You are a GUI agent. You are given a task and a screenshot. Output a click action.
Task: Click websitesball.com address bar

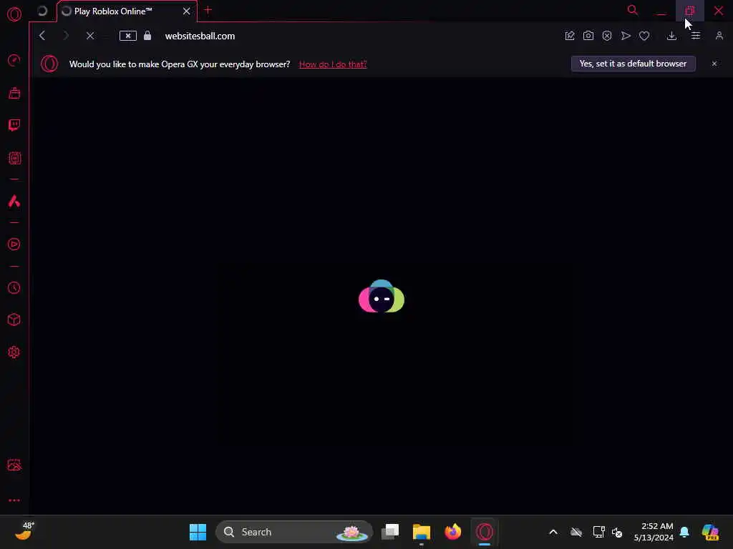click(200, 36)
